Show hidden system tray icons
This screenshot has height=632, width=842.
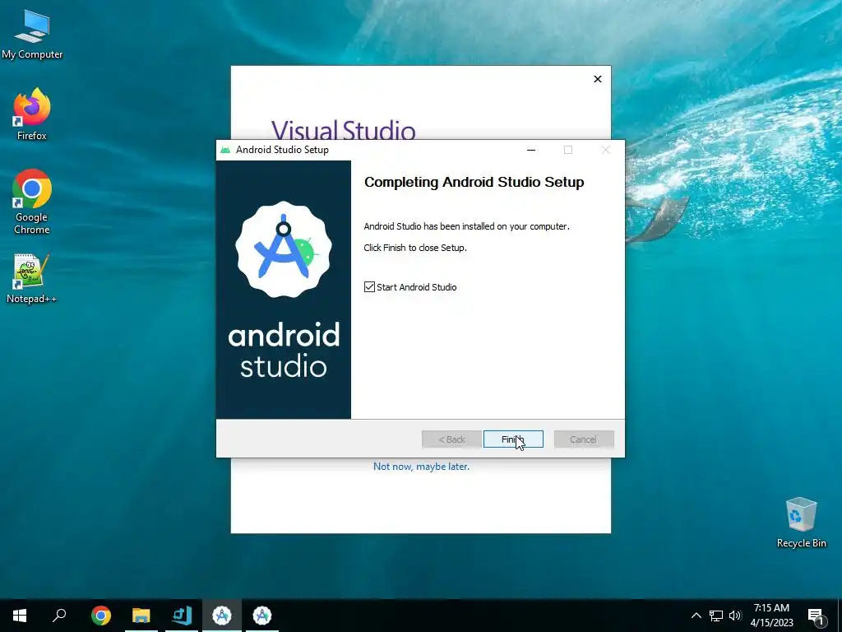pos(696,616)
